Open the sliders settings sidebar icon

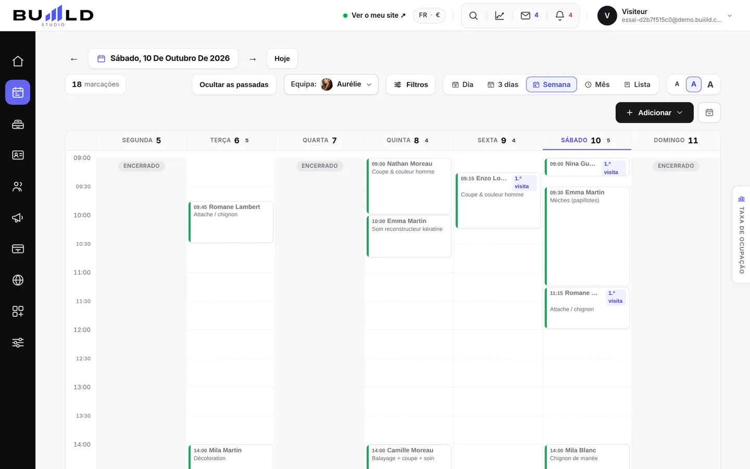click(18, 342)
